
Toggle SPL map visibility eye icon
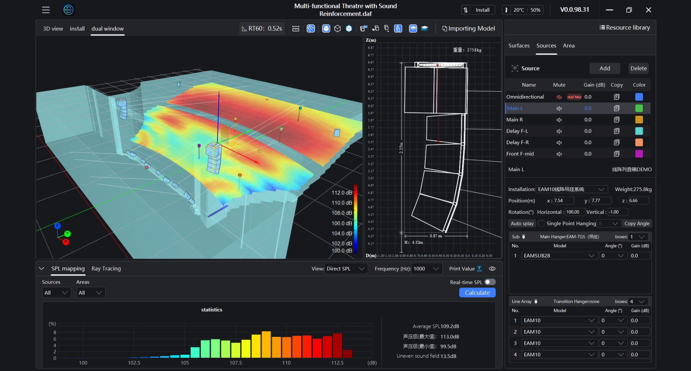[x=492, y=269]
